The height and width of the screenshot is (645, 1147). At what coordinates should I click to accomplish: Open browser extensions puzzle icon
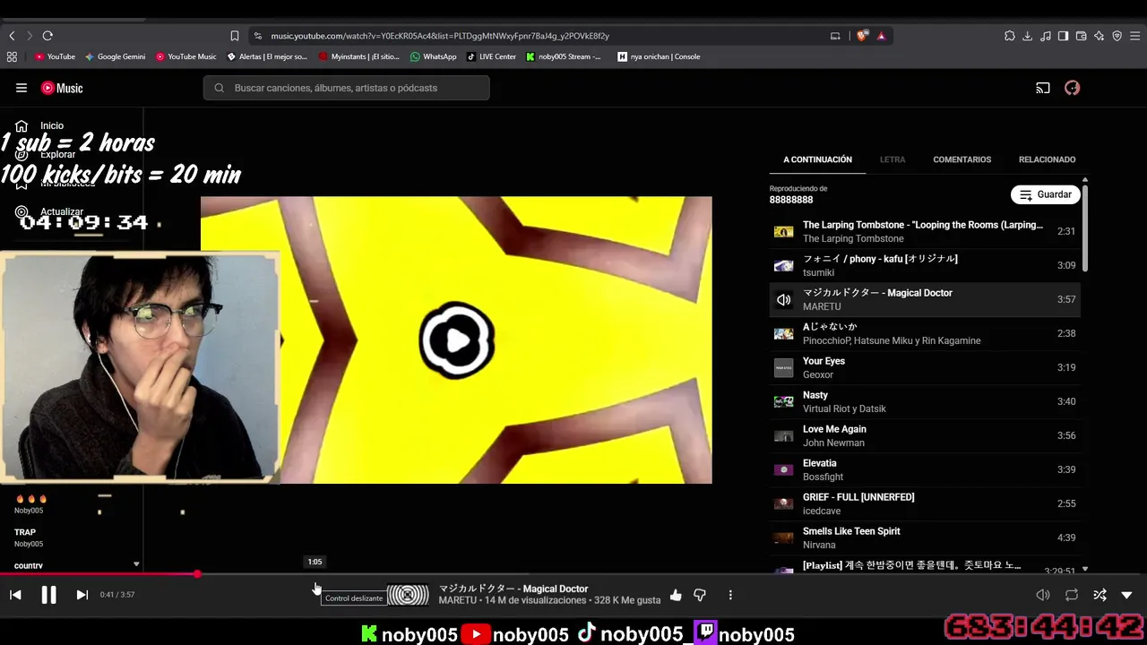coord(1010,36)
